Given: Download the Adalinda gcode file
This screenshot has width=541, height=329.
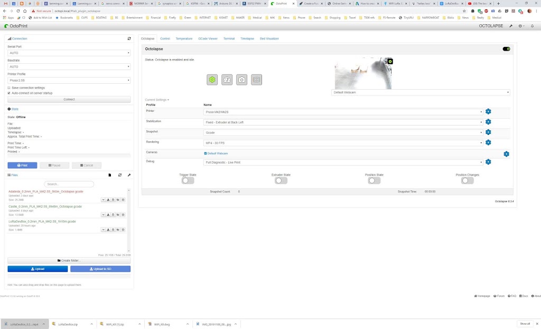Looking at the screenshot, I should [x=108, y=200].
